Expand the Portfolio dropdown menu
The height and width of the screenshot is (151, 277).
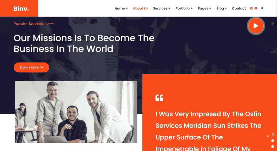point(184,8)
